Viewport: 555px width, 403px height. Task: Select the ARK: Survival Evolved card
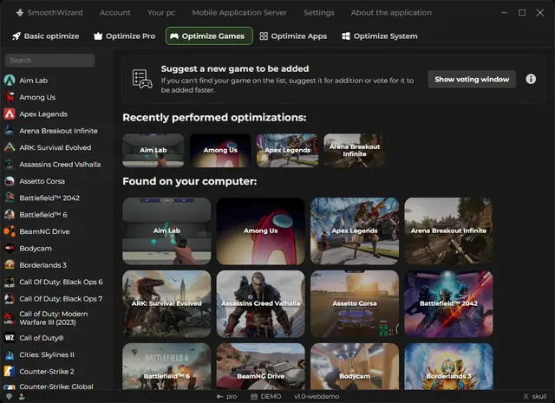coord(166,304)
